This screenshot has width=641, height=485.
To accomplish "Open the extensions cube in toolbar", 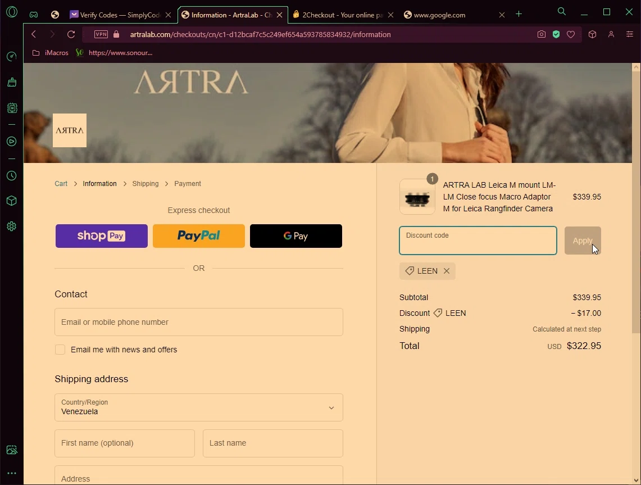I will click(x=592, y=34).
